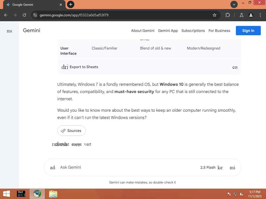266x199 pixels.
Task: Open a new browser tab
Action: coord(71,4)
